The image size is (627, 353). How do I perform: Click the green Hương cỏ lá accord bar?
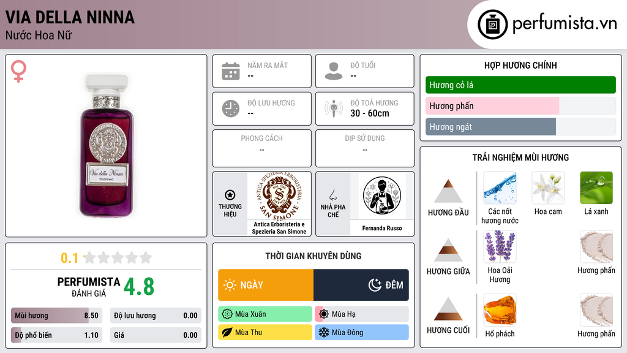(520, 85)
